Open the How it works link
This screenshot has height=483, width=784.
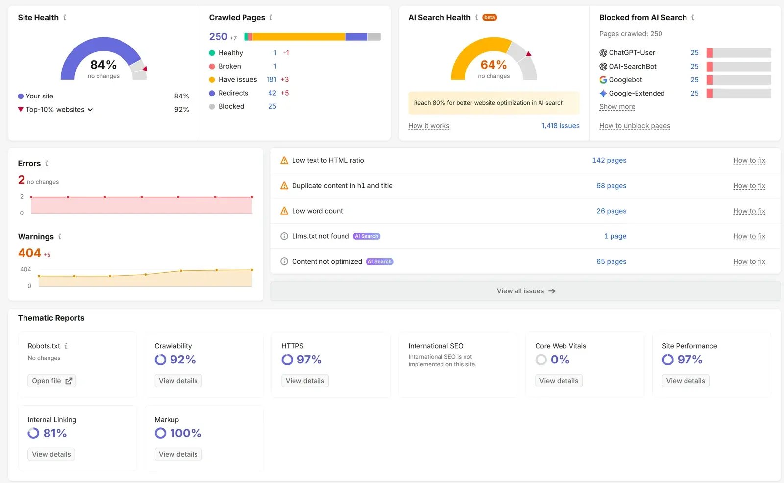coord(429,126)
